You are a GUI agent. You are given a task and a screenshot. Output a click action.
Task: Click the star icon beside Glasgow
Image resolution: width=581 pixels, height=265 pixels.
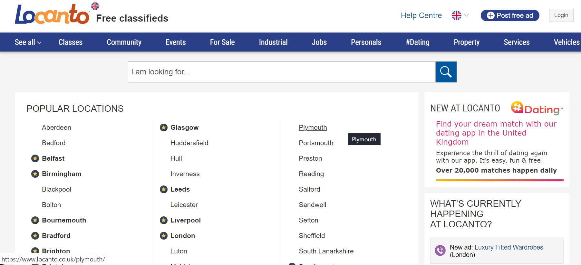[x=164, y=128]
